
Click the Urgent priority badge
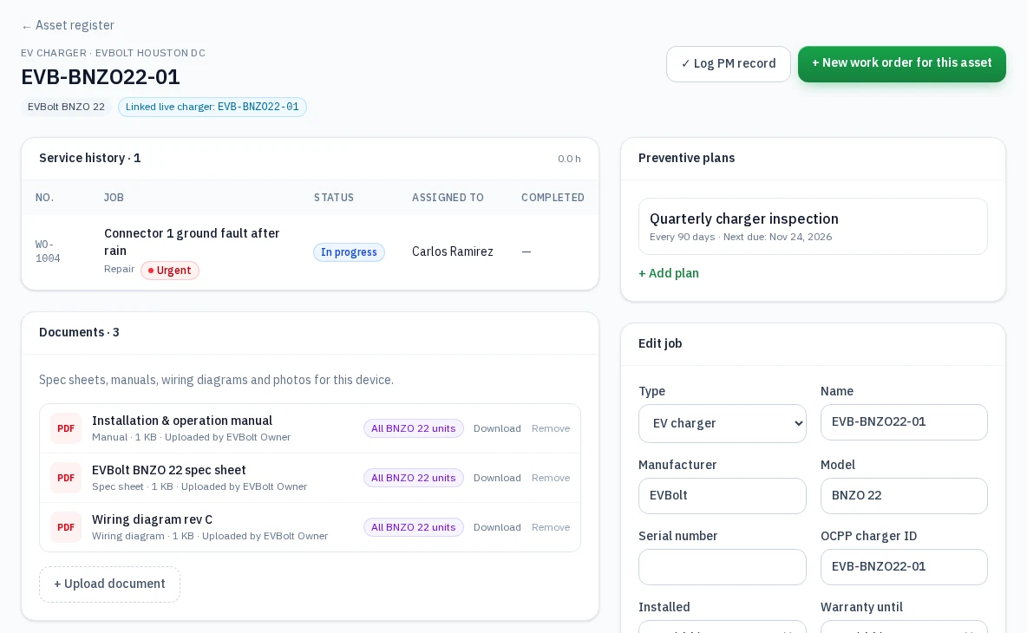[170, 271]
